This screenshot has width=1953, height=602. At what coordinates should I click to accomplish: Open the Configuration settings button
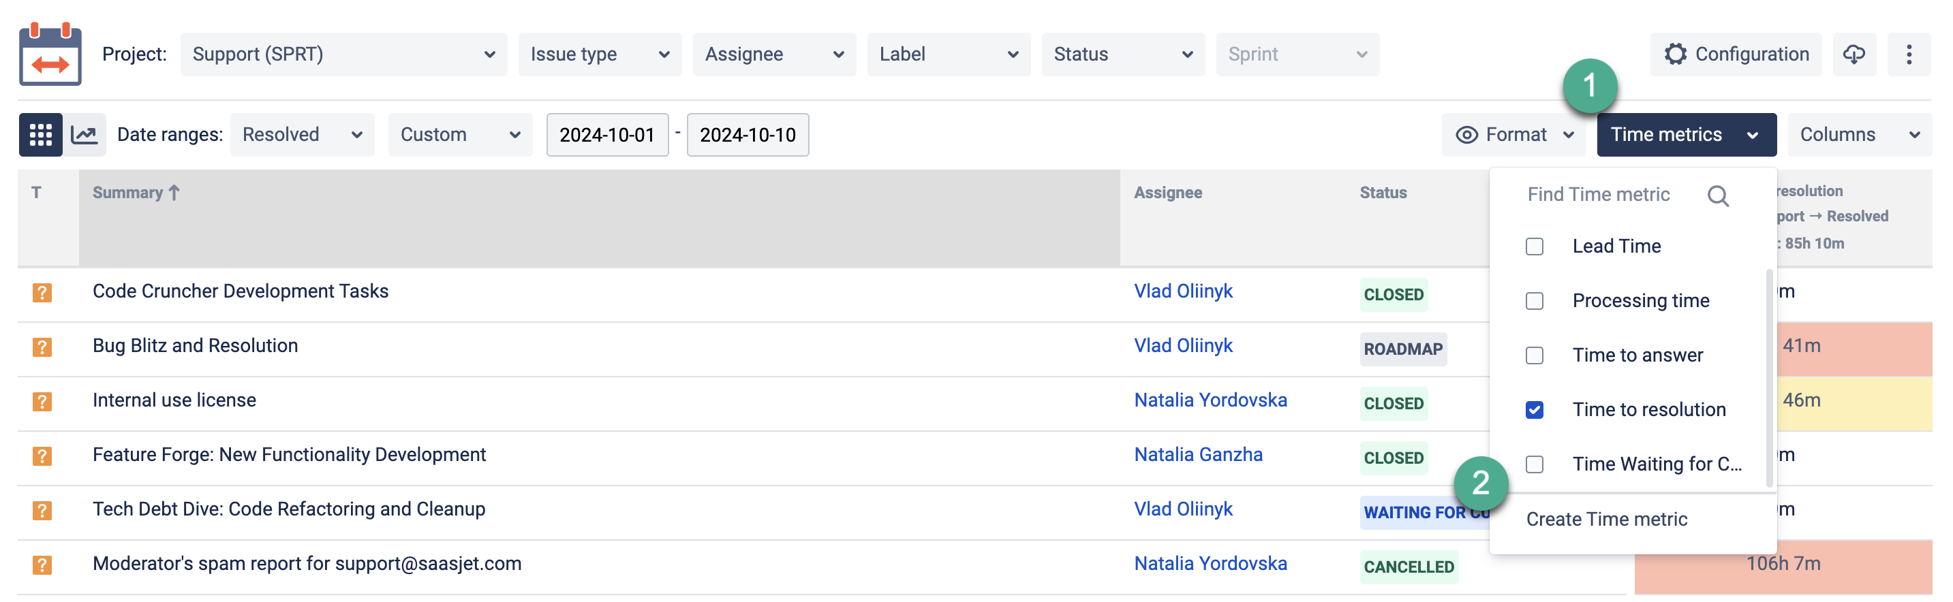coord(1736,54)
